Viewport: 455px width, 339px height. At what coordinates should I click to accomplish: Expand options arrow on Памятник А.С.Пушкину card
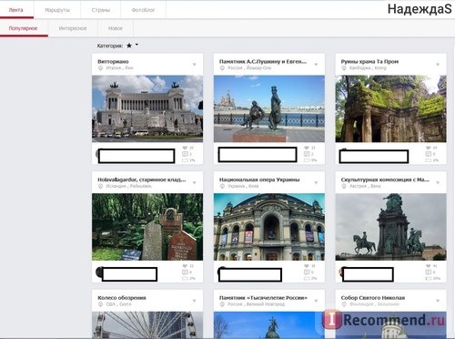click(316, 65)
